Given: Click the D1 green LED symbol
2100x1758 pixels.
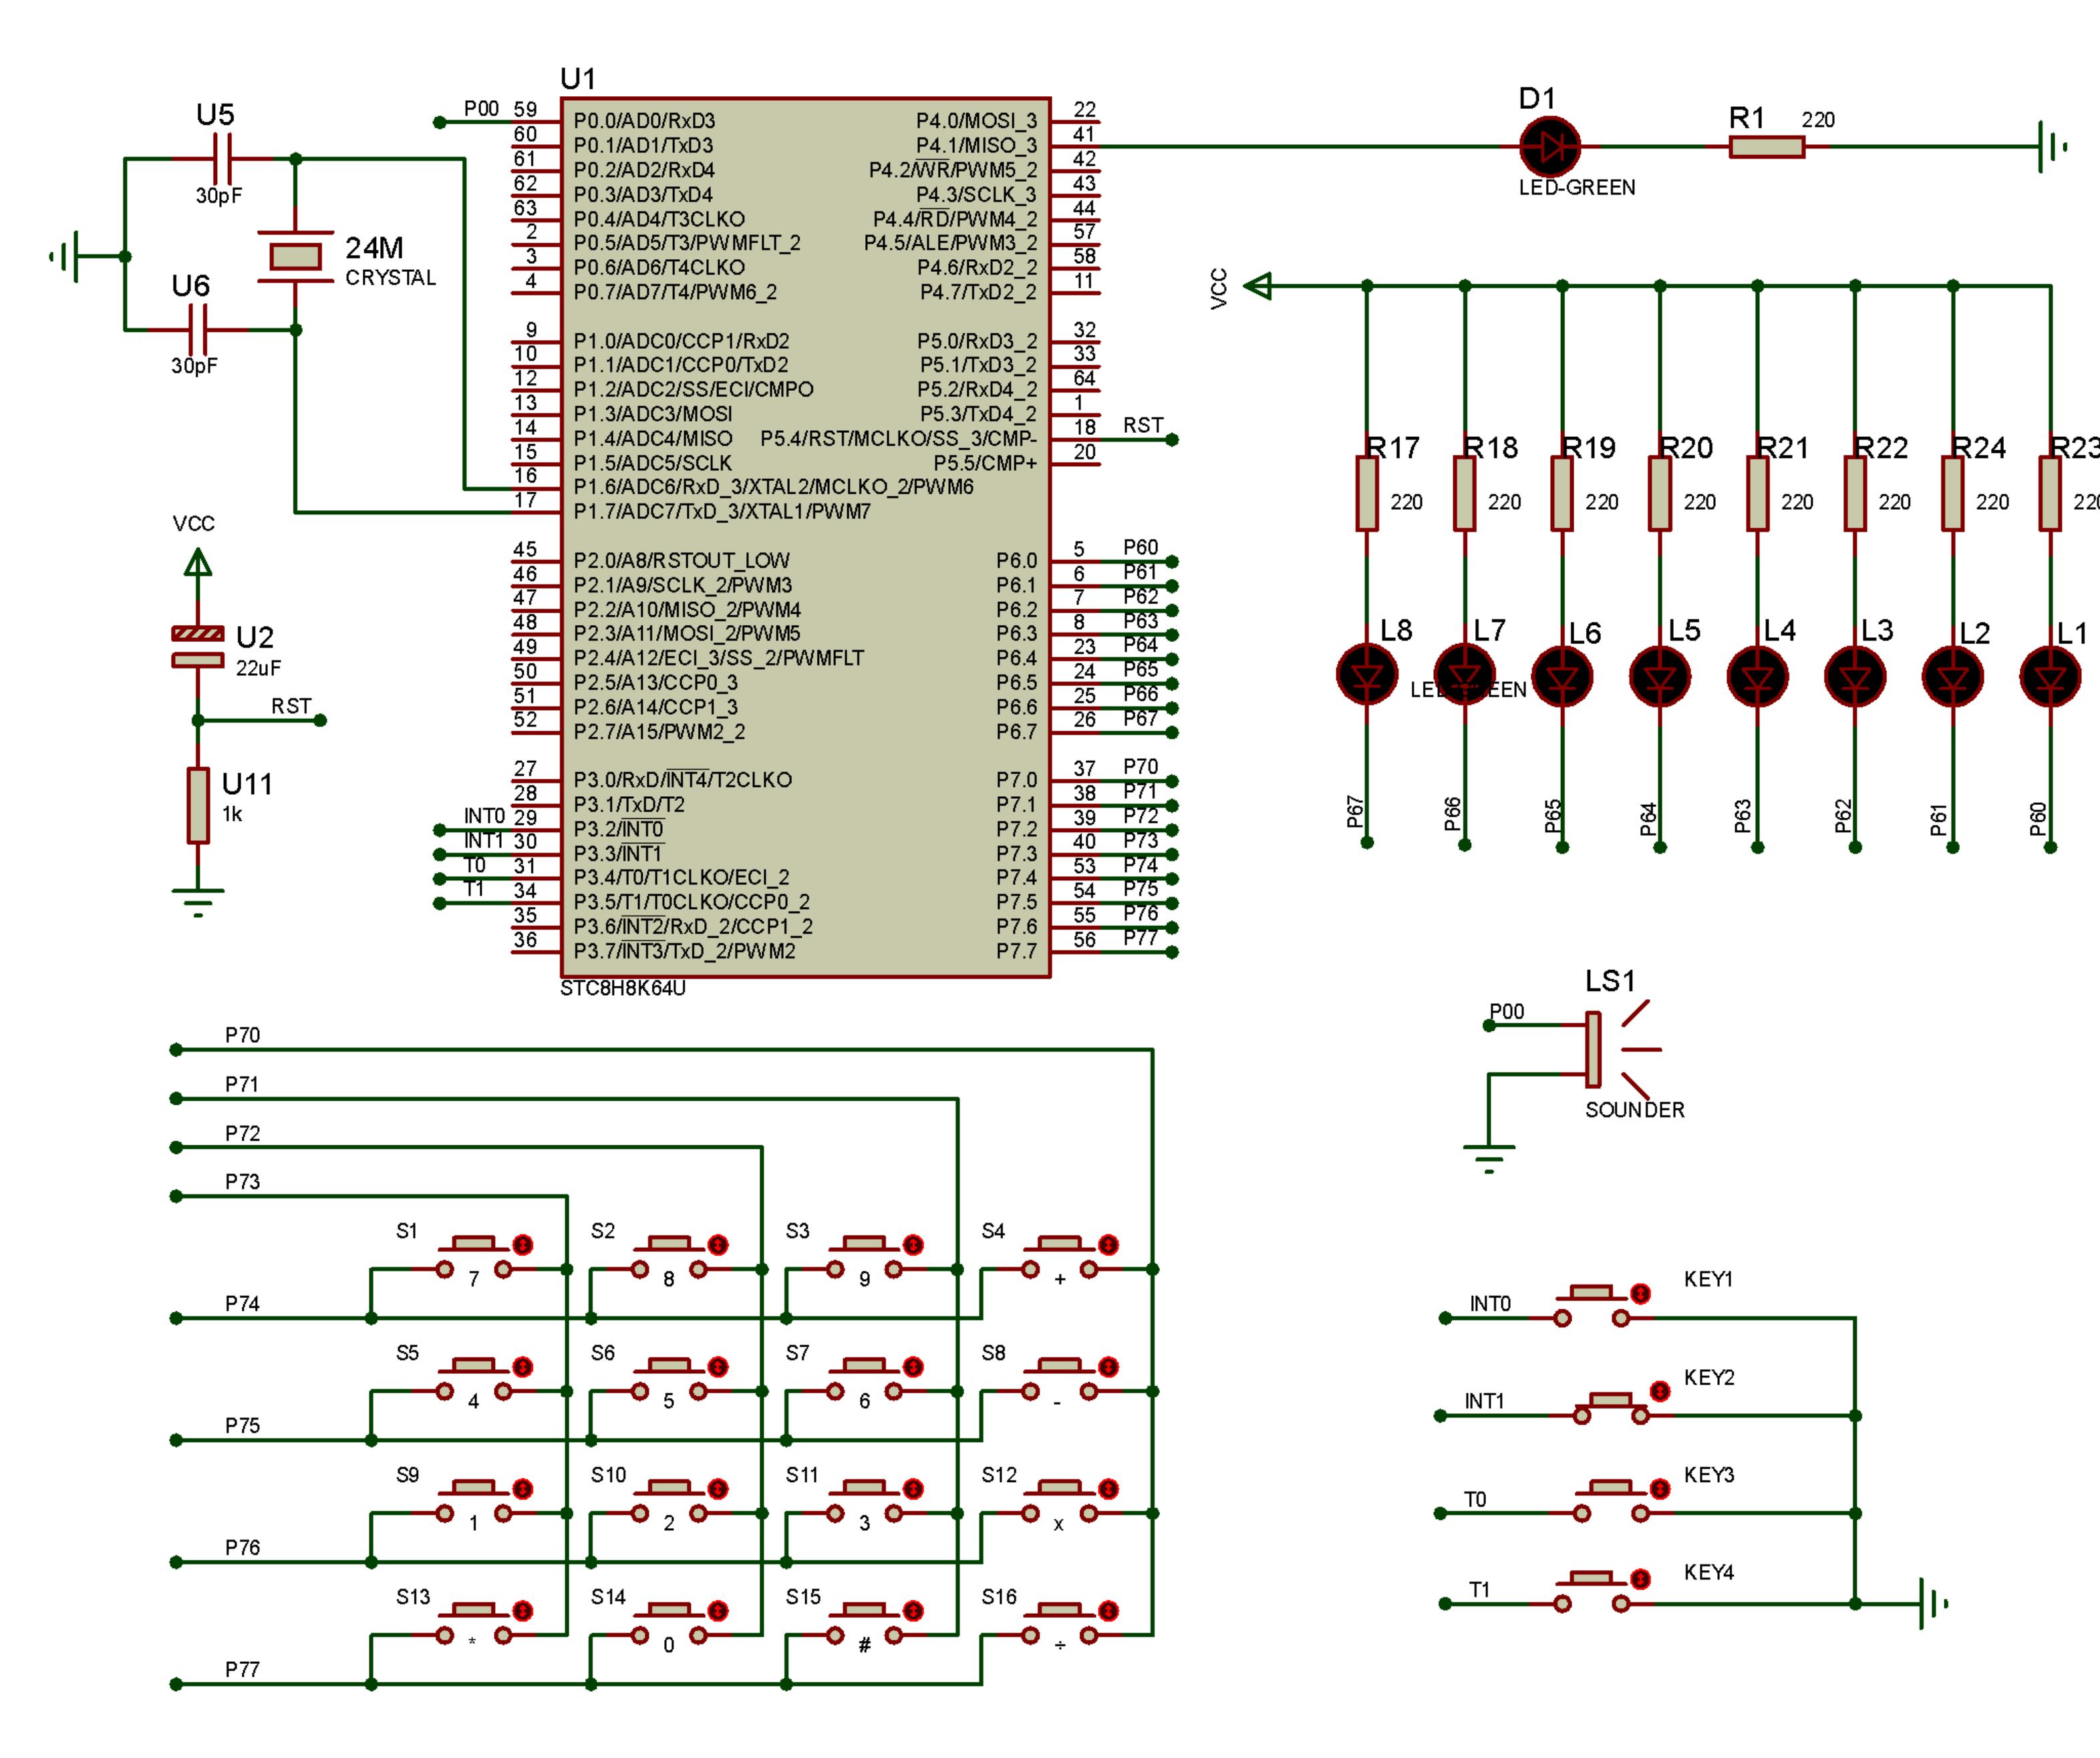Looking at the screenshot, I should (1549, 147).
